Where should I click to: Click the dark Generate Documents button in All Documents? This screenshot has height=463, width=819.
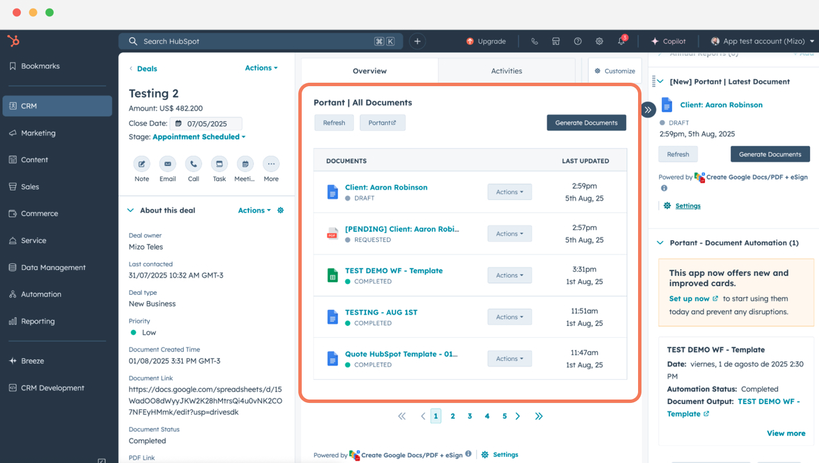(x=586, y=123)
